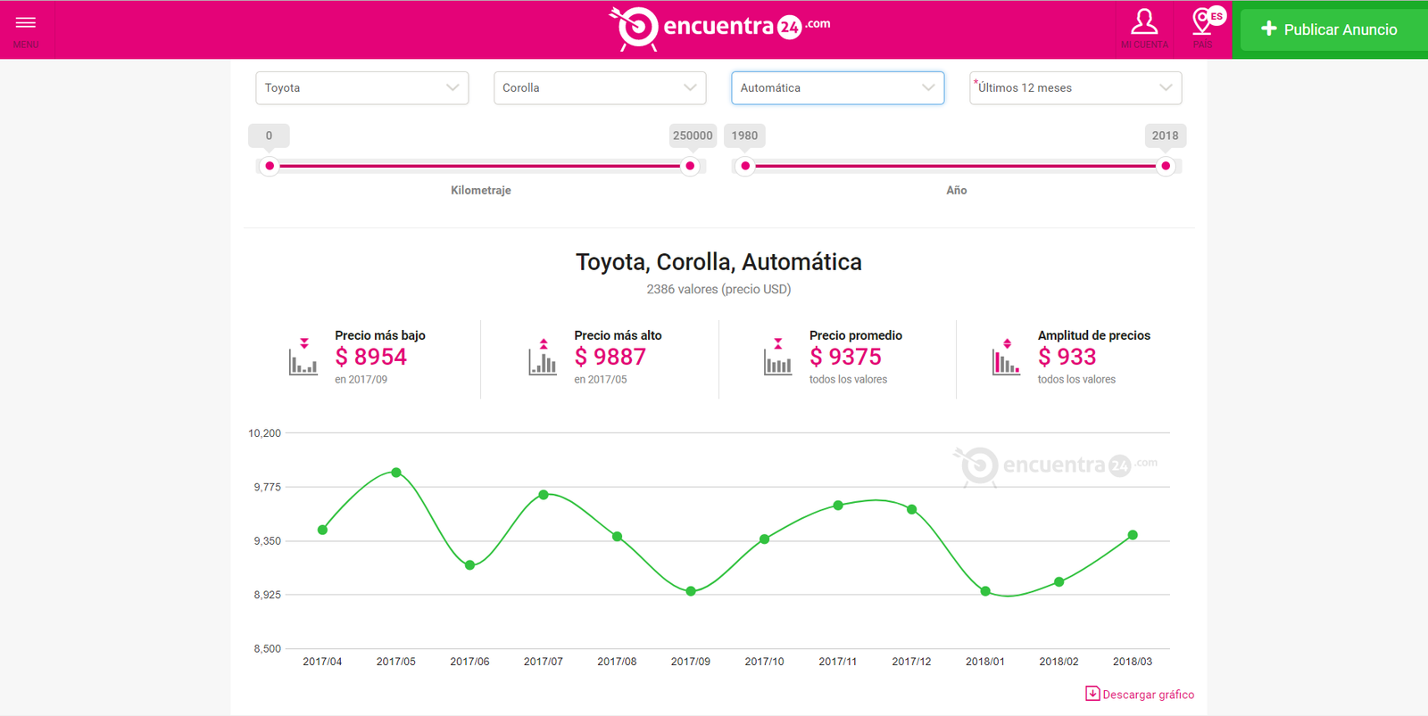Click the Precio promedio chart icon
The image size is (1428, 716).
pos(778,357)
